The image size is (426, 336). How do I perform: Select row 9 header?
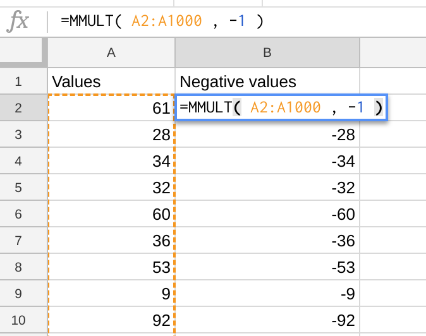click(23, 294)
